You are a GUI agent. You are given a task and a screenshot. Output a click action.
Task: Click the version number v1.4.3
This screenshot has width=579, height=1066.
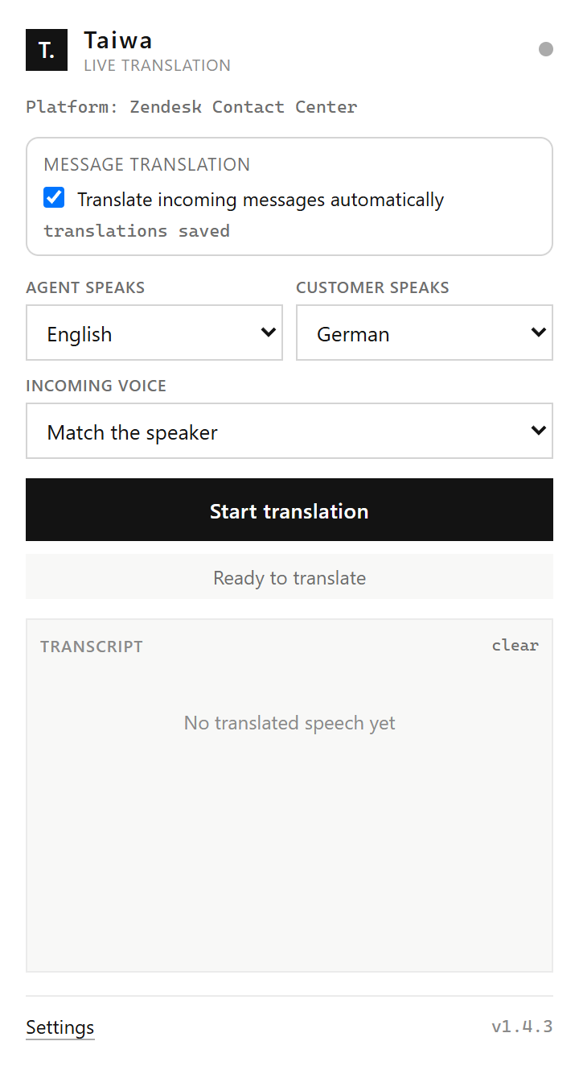pos(522,1027)
